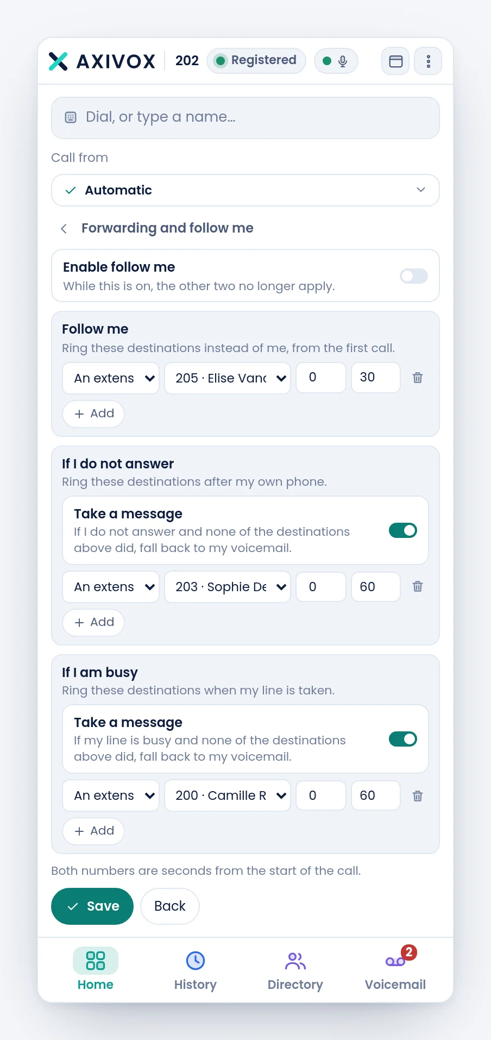Open the 200 · Camille destination dropdown
This screenshot has width=491, height=1040.
pyautogui.click(x=228, y=795)
